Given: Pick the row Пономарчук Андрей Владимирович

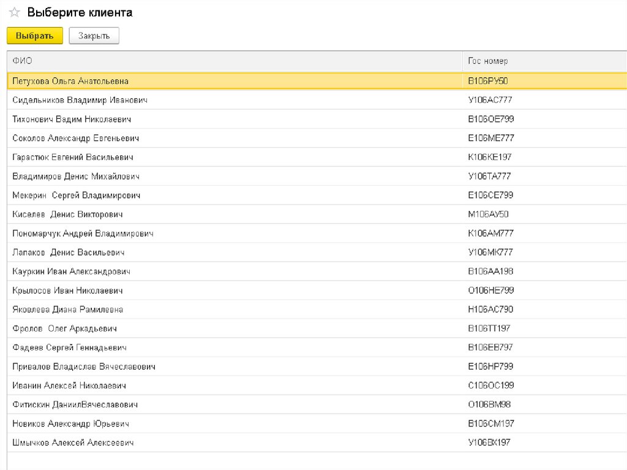Looking at the screenshot, I should point(83,233).
